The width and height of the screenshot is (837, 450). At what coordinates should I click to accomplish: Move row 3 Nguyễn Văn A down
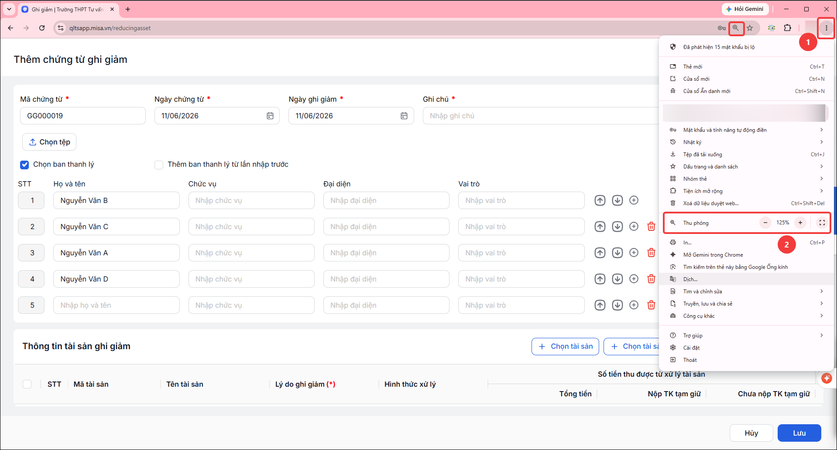click(x=617, y=253)
